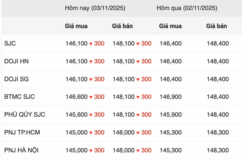242x160 pixels.
Task: Click the PHÚ QUÝ SJC brand name
Action: tap(25, 115)
